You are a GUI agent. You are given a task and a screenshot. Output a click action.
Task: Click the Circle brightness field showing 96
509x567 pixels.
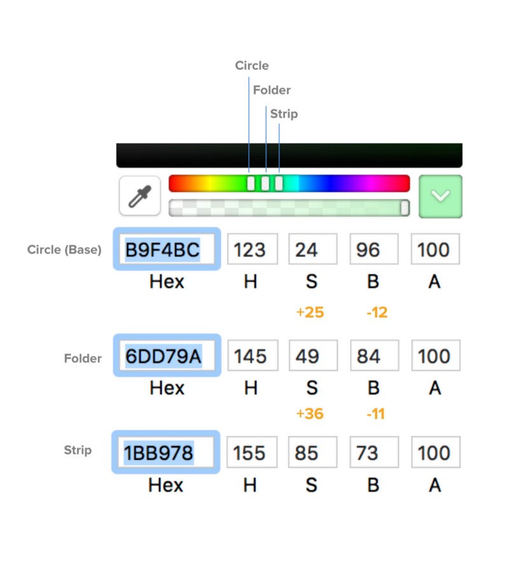point(373,249)
